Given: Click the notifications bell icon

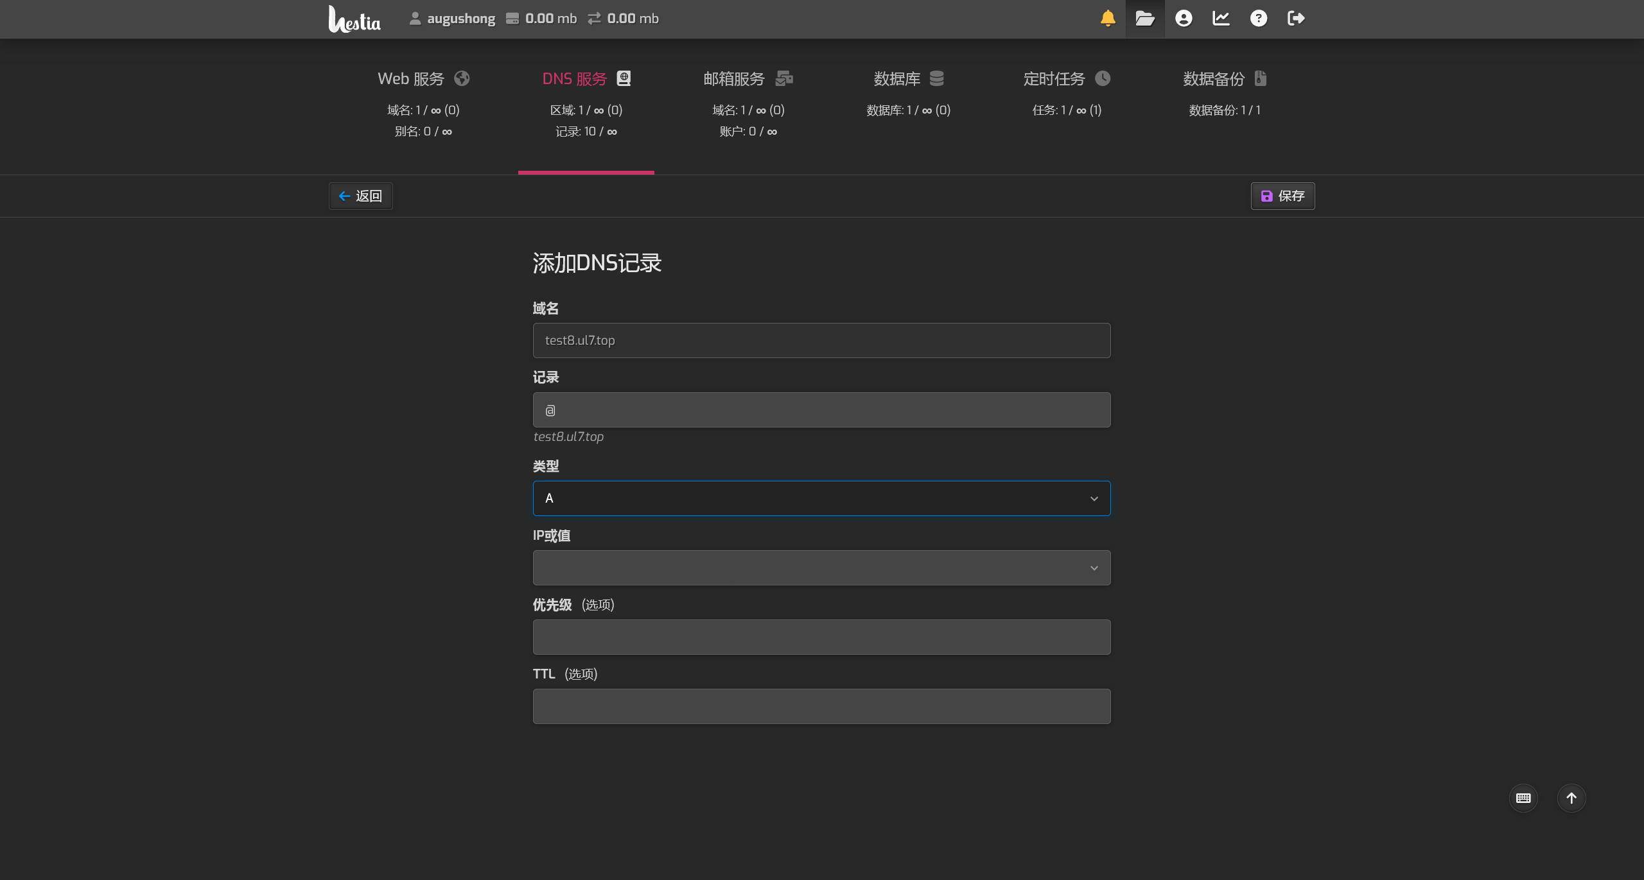Looking at the screenshot, I should 1108,18.
